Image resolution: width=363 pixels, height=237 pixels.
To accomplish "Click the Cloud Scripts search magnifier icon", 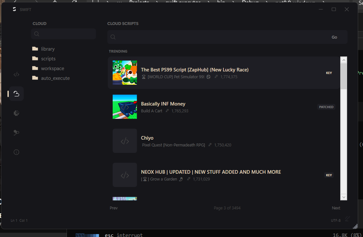I will (x=113, y=37).
